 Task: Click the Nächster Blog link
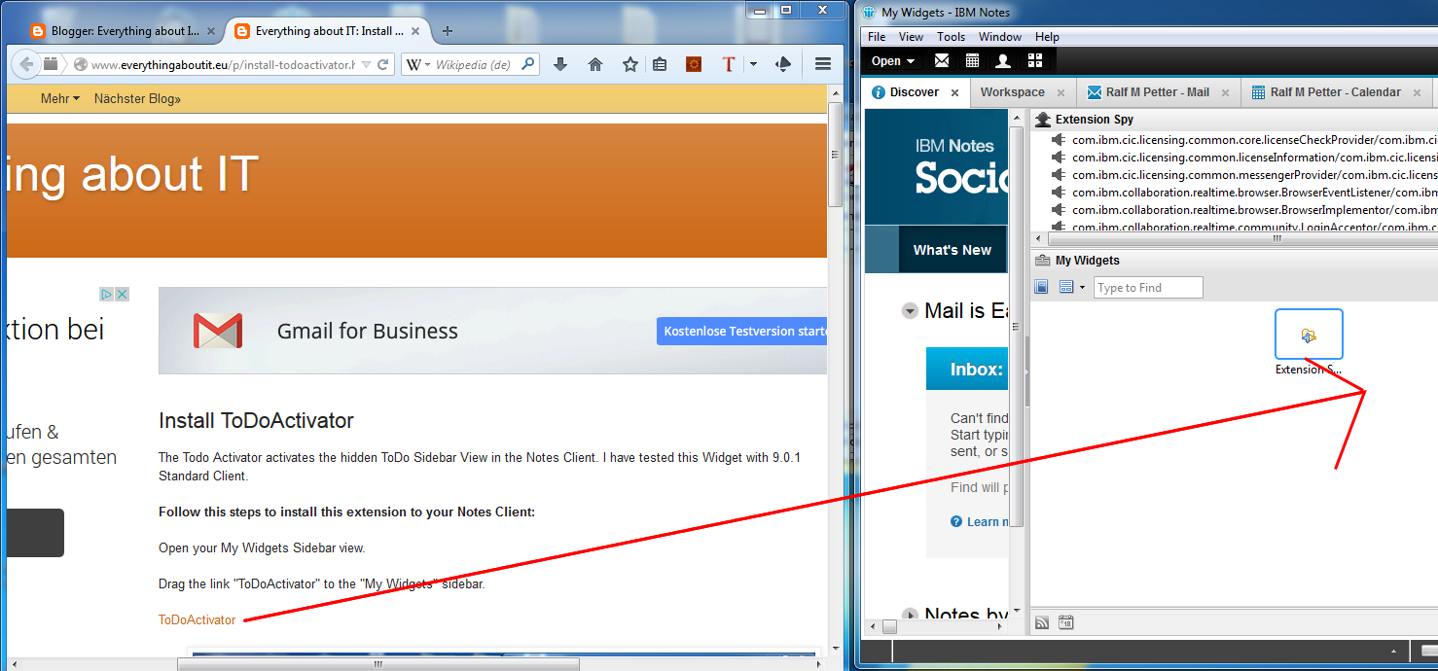coord(137,99)
